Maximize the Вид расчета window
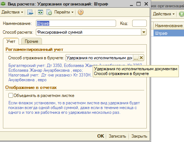 [138, 4]
